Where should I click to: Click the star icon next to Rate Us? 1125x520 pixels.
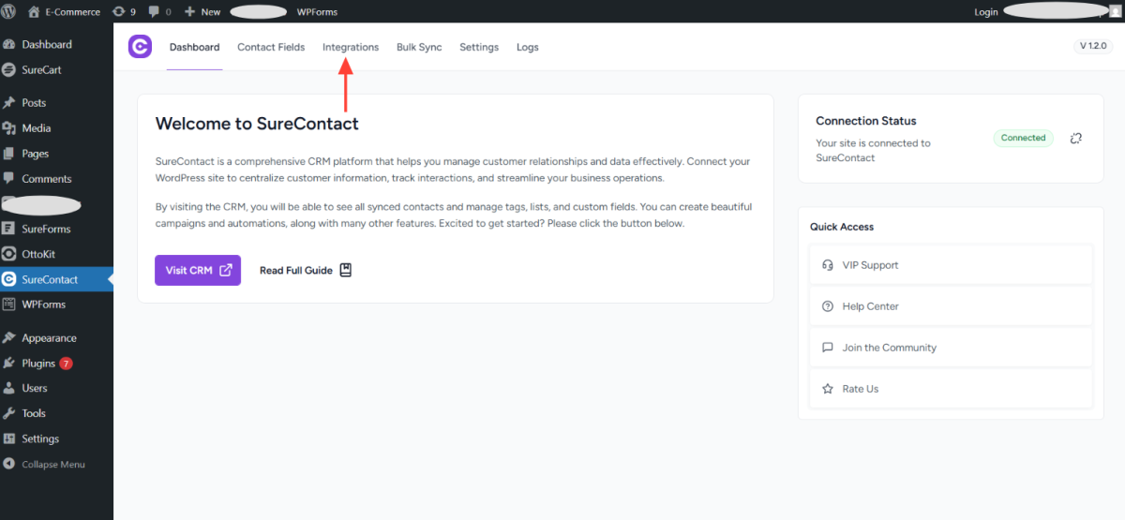(x=827, y=389)
